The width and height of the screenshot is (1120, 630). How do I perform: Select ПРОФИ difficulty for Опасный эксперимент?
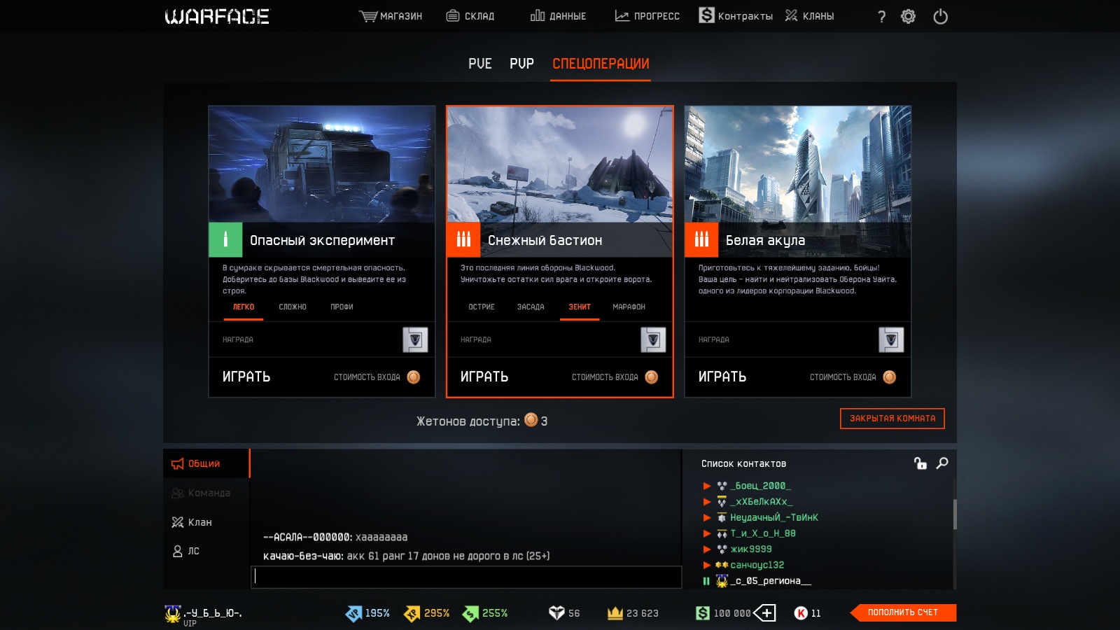[342, 307]
